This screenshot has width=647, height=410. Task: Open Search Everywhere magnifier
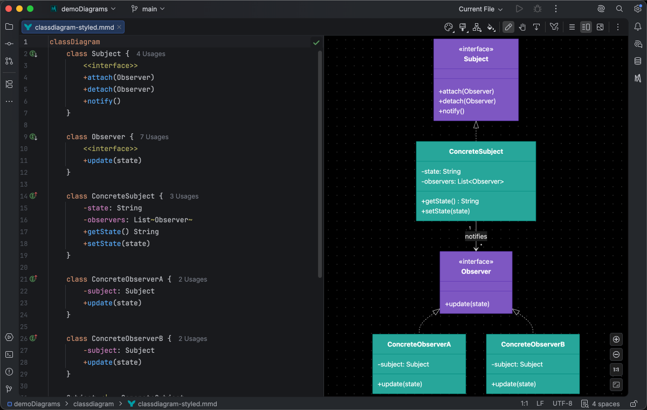[x=620, y=9]
